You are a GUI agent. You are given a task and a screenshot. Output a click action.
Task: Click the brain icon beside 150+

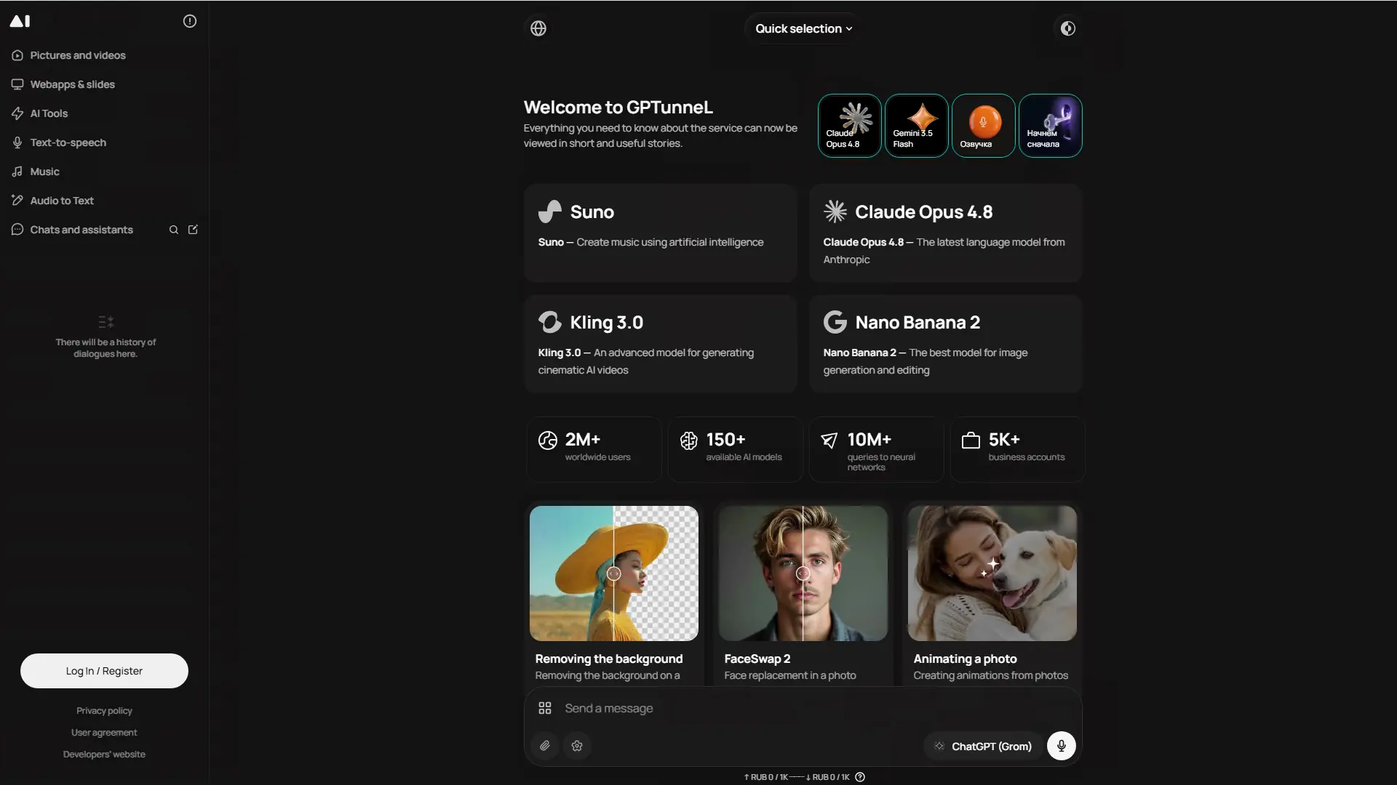[x=688, y=440]
